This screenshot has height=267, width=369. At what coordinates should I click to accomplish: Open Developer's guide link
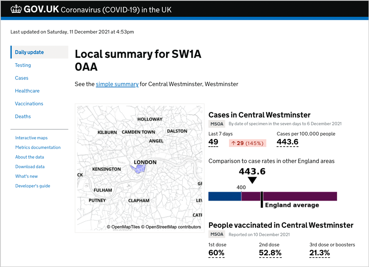click(x=33, y=186)
